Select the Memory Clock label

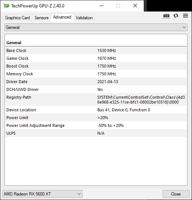pyautogui.click(x=20, y=74)
